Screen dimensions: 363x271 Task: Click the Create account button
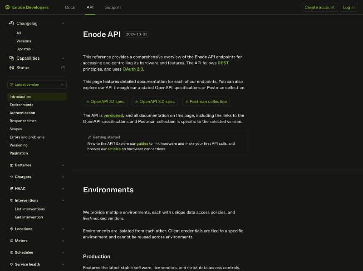click(319, 7)
